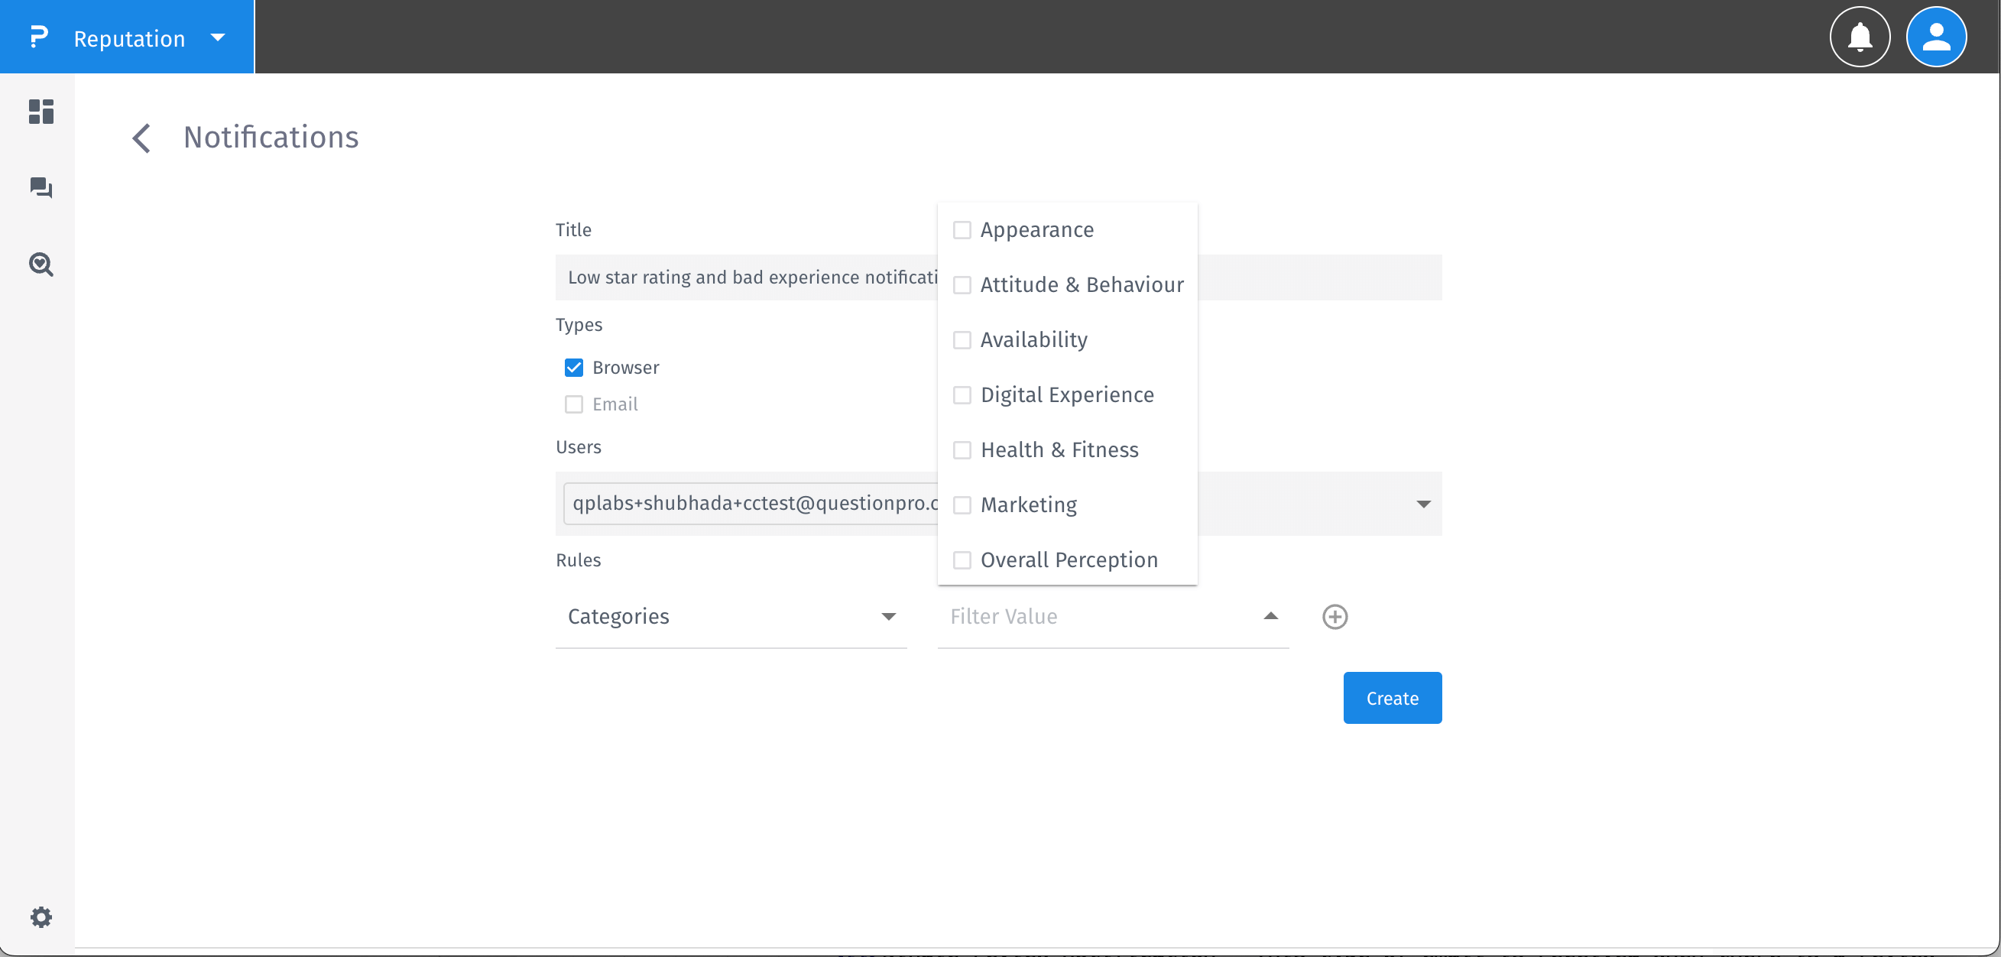Open notifications via the bell icon
Screen dimensions: 2001x957
(x=1860, y=37)
